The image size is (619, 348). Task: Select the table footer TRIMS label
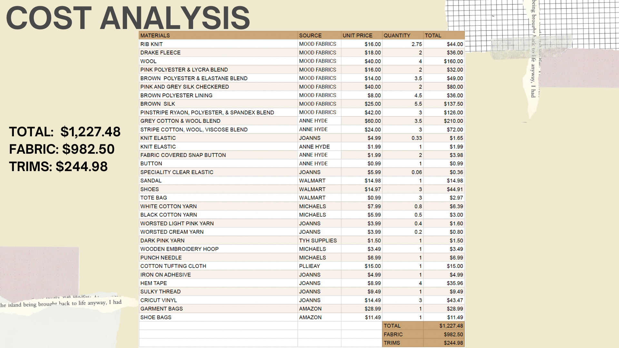click(403, 343)
